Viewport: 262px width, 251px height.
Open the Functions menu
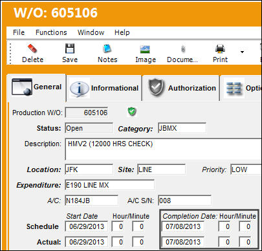click(x=51, y=32)
